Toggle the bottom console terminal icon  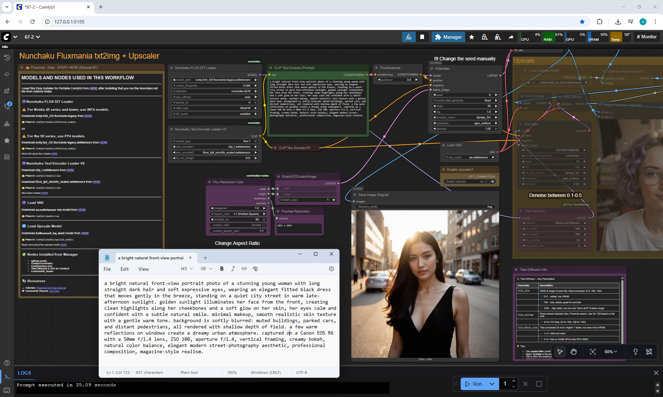pyautogui.click(x=7, y=377)
